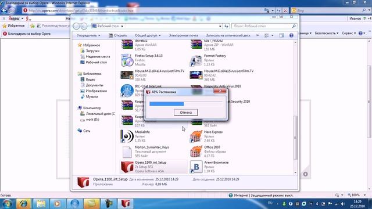Open the Общий доступ dropdown
The image size is (372, 209).
(148, 35)
